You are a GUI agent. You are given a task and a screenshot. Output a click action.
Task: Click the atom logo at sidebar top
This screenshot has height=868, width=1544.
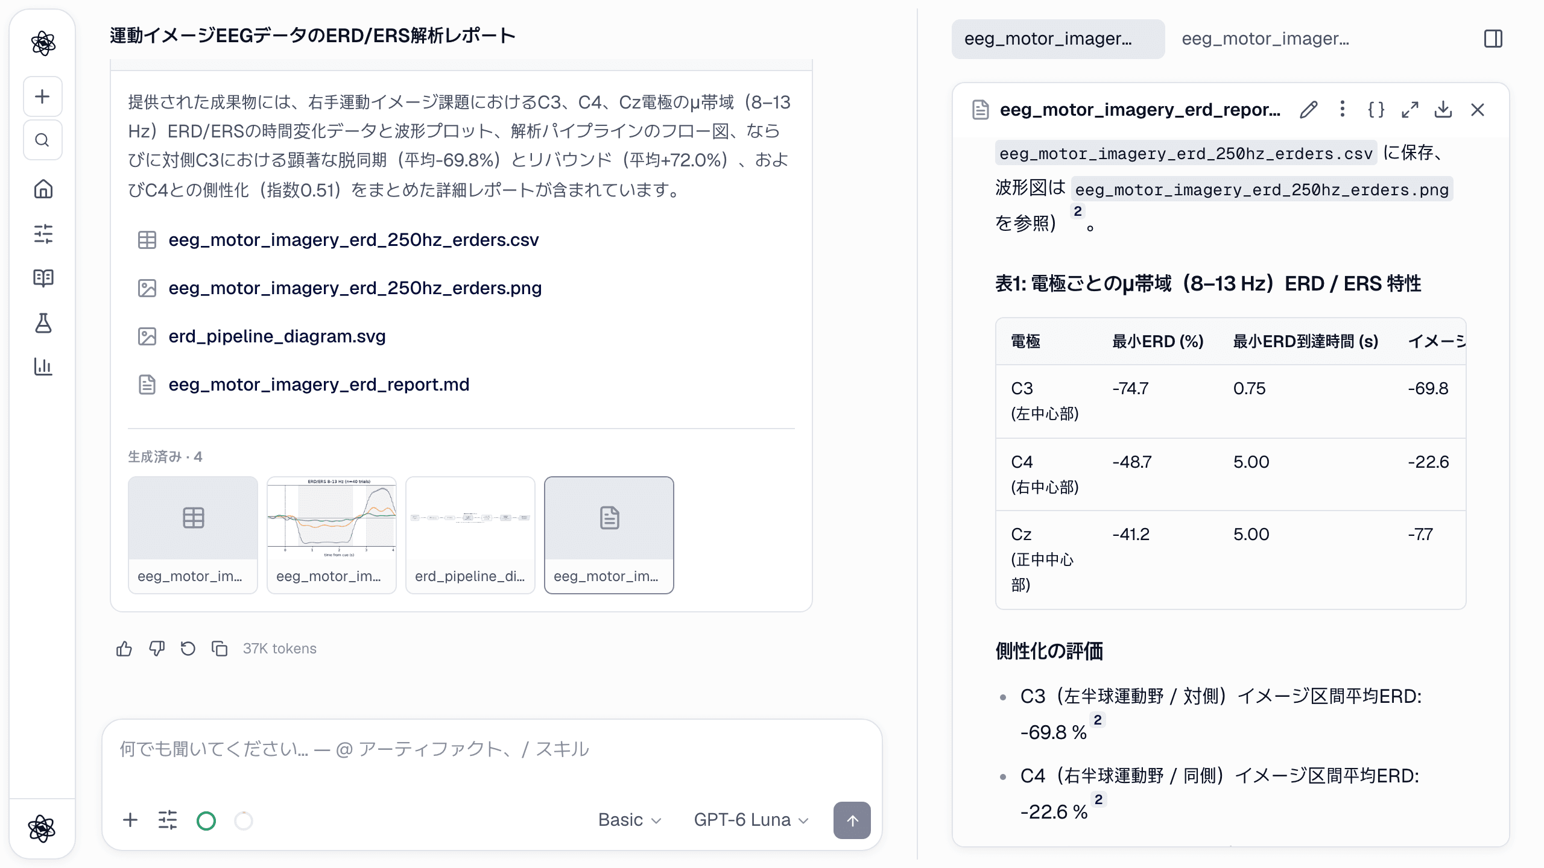[x=43, y=43]
